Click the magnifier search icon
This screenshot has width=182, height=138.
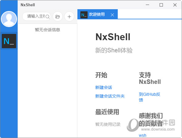coord(47,17)
